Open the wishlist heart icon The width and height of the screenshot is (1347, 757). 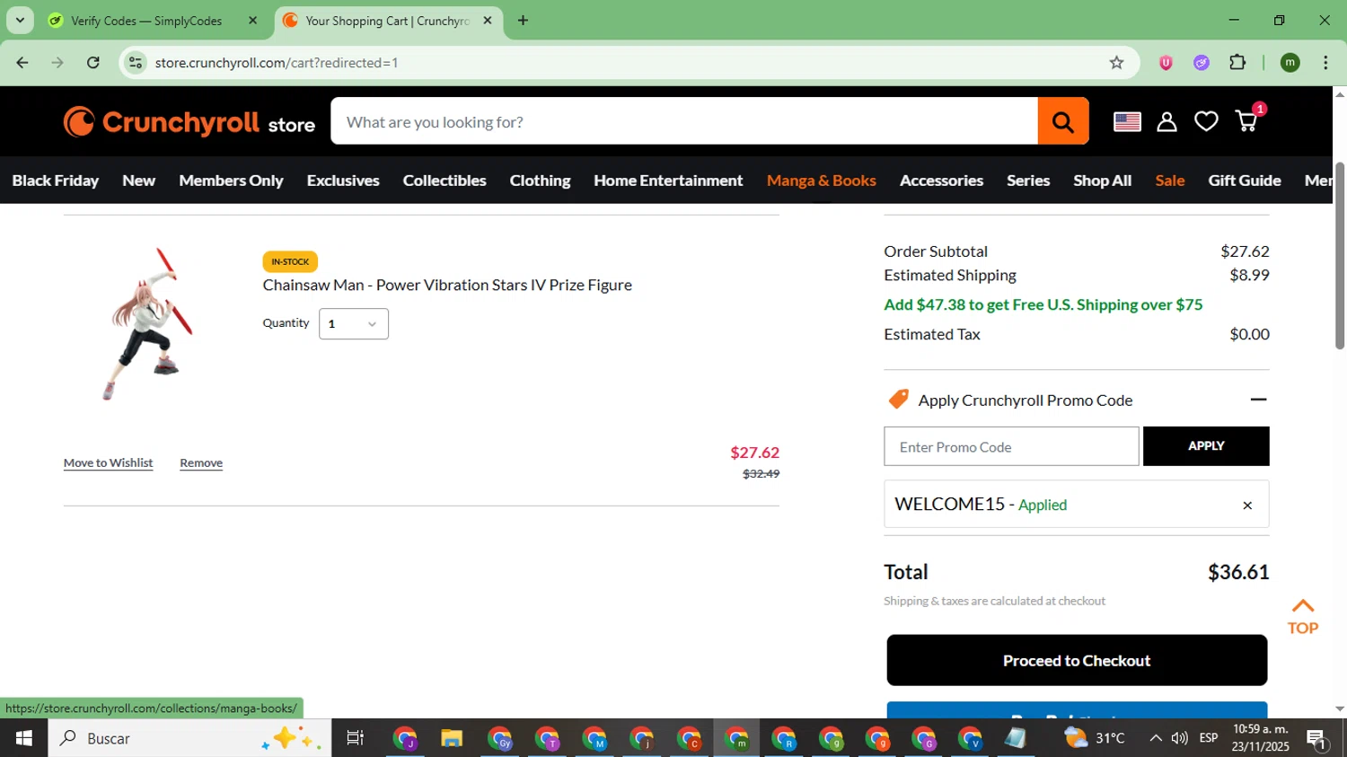(x=1206, y=121)
